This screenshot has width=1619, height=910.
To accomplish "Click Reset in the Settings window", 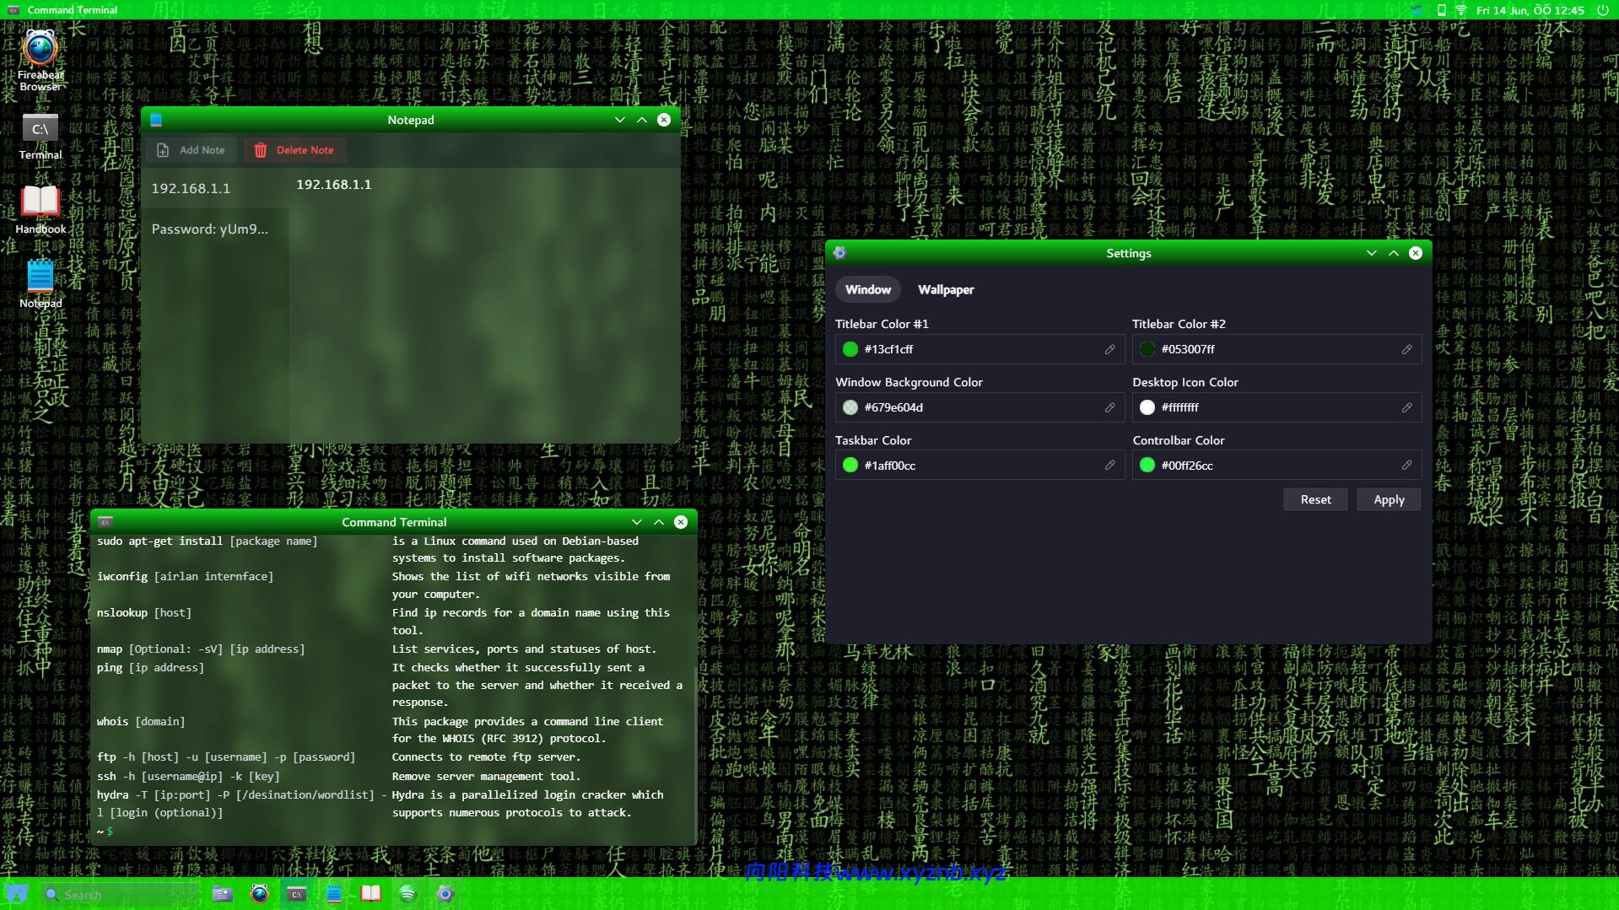I will 1314,499.
